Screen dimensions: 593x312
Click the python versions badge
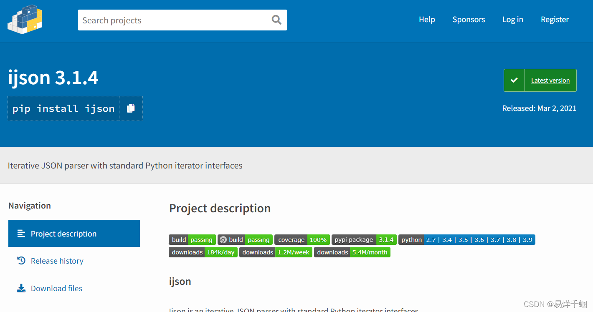(x=467, y=239)
